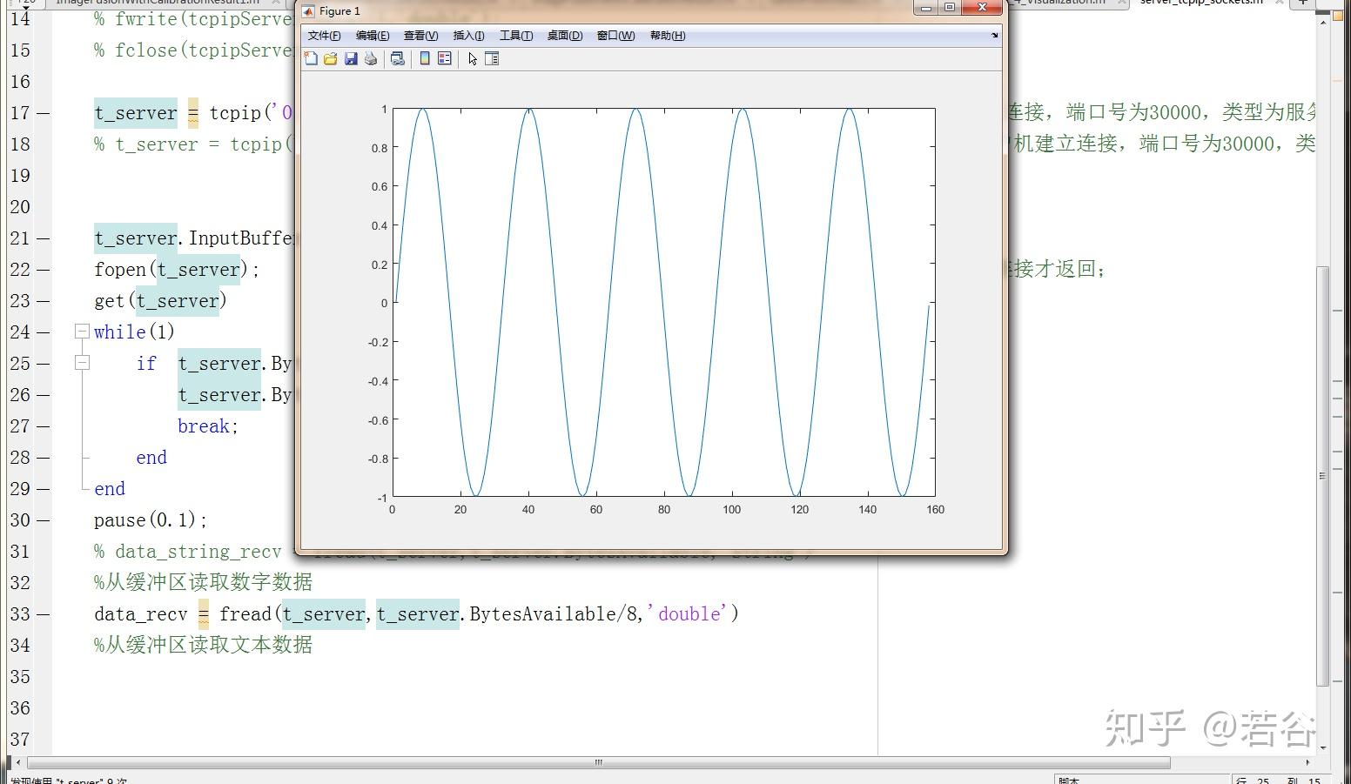
Task: Print the sine wave figure
Action: pos(371,58)
